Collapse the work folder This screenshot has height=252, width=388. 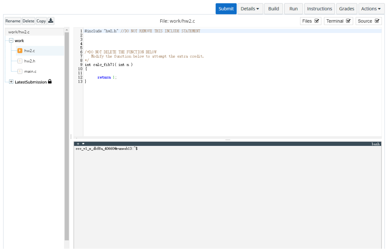click(11, 40)
